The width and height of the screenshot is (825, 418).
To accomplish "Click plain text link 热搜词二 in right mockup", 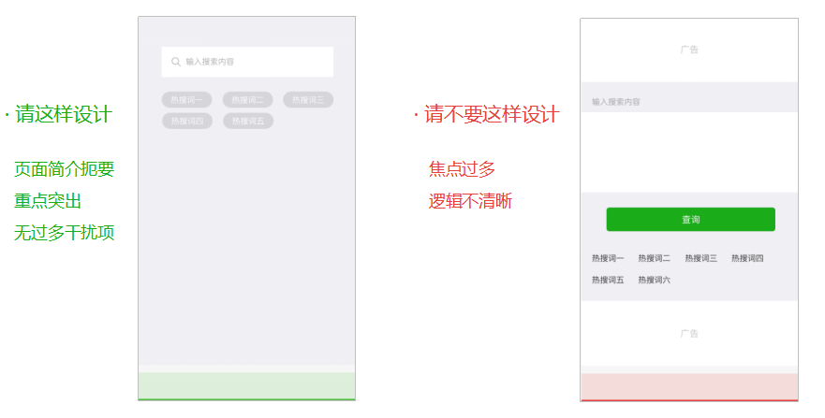I will pos(654,258).
